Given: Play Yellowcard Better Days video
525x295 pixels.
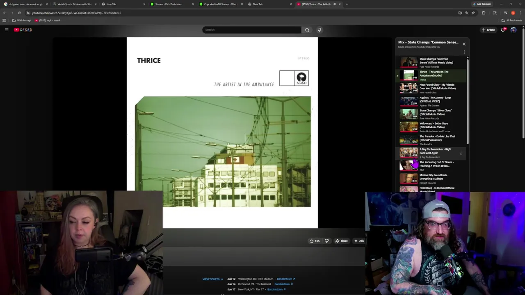Looking at the screenshot, I should [431, 127].
